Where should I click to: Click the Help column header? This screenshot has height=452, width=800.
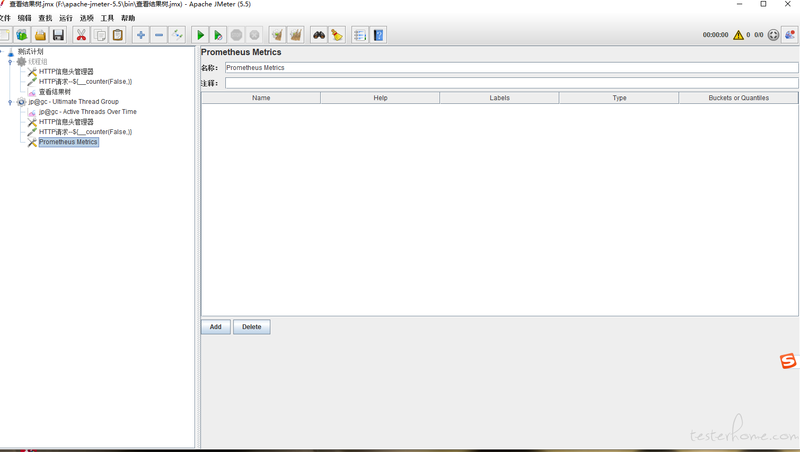[x=380, y=98]
